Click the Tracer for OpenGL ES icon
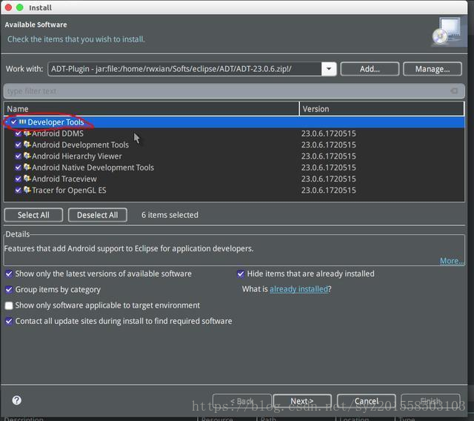 (x=27, y=190)
